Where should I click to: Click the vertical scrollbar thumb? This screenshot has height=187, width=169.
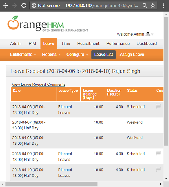(x=166, y=81)
